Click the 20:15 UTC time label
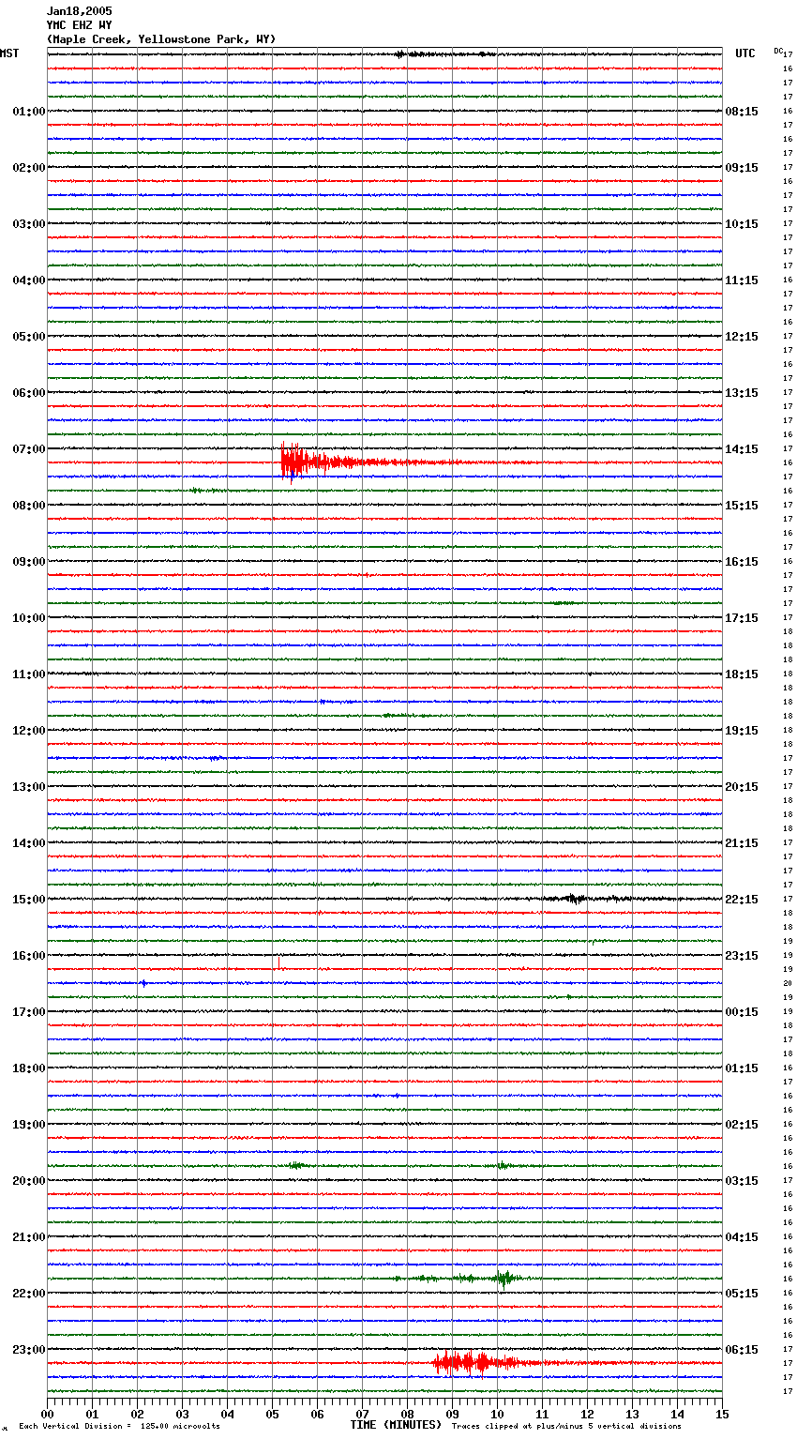Image resolution: width=797 pixels, height=1439 pixels. point(742,787)
